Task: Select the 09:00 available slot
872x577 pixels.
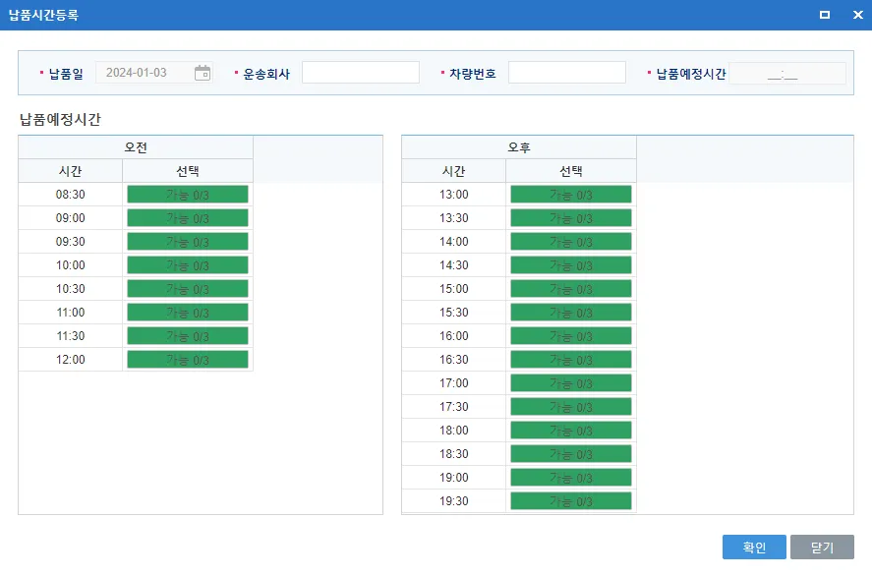Action: click(187, 218)
